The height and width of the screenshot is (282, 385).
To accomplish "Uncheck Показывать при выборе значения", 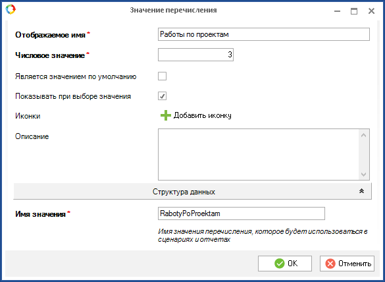I will (162, 96).
